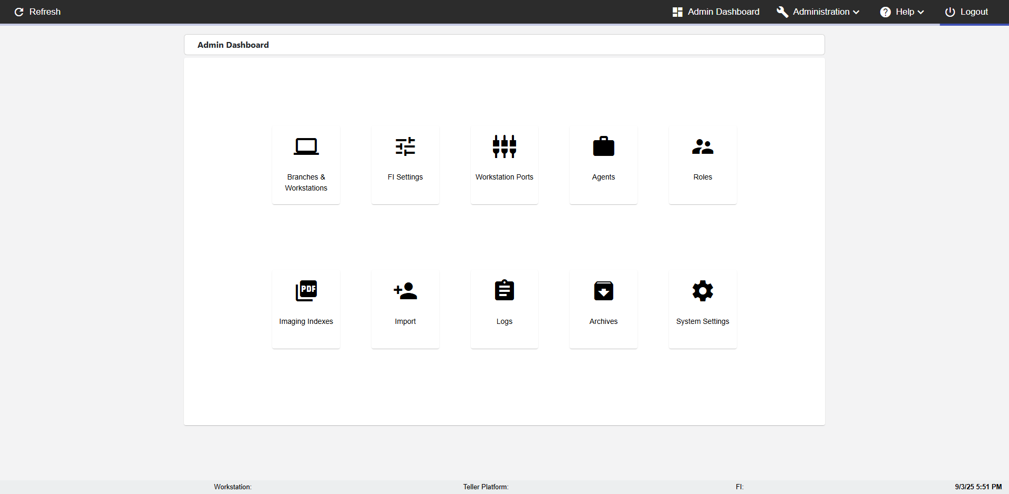Click the Logout power icon
Viewport: 1009px width, 494px height.
click(x=950, y=12)
